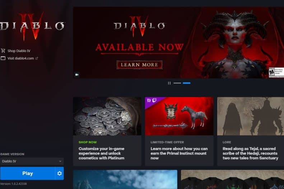
Task: Switch to the first carousel slide indicator
Action: click(177, 83)
